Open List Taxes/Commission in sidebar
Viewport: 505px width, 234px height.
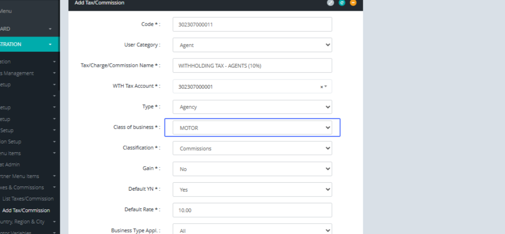tap(28, 199)
